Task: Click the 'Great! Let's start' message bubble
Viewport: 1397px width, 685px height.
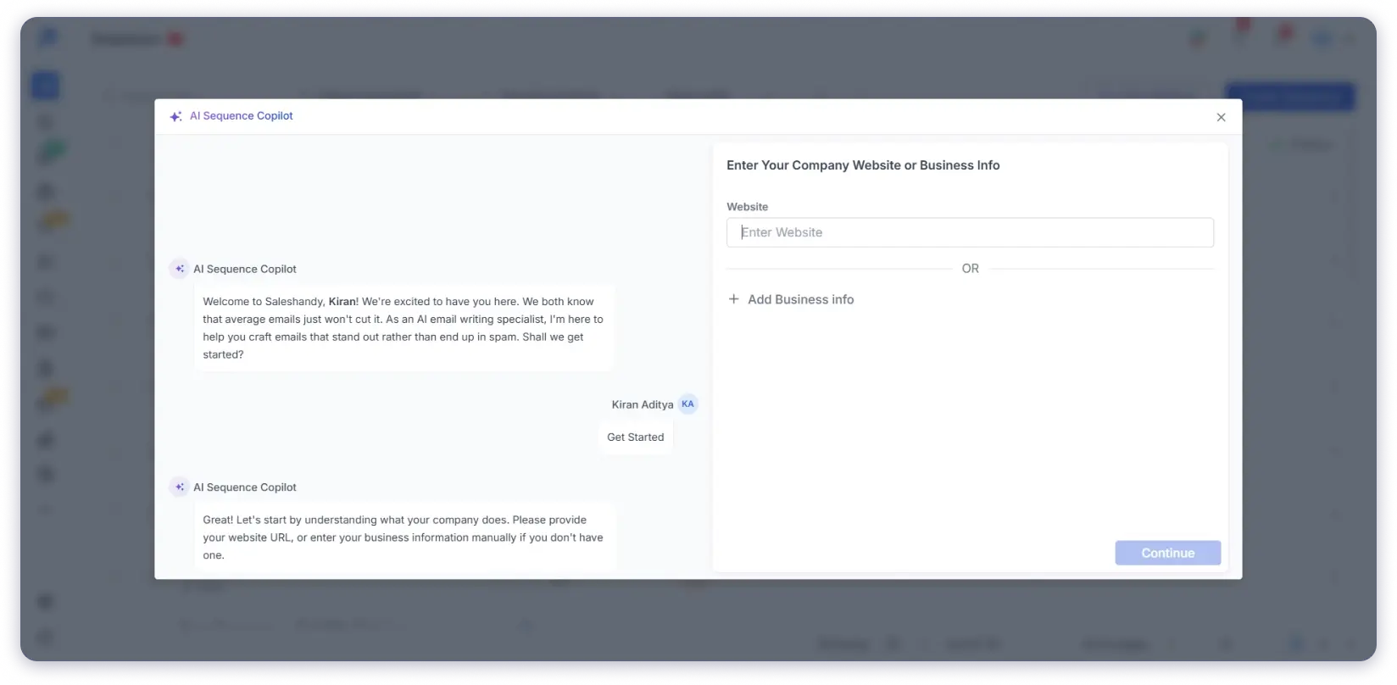Action: tap(404, 537)
